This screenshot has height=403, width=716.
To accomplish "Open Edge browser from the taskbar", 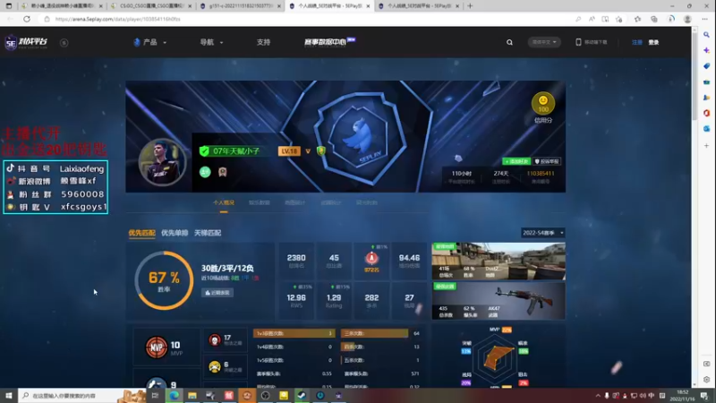I will [174, 396].
